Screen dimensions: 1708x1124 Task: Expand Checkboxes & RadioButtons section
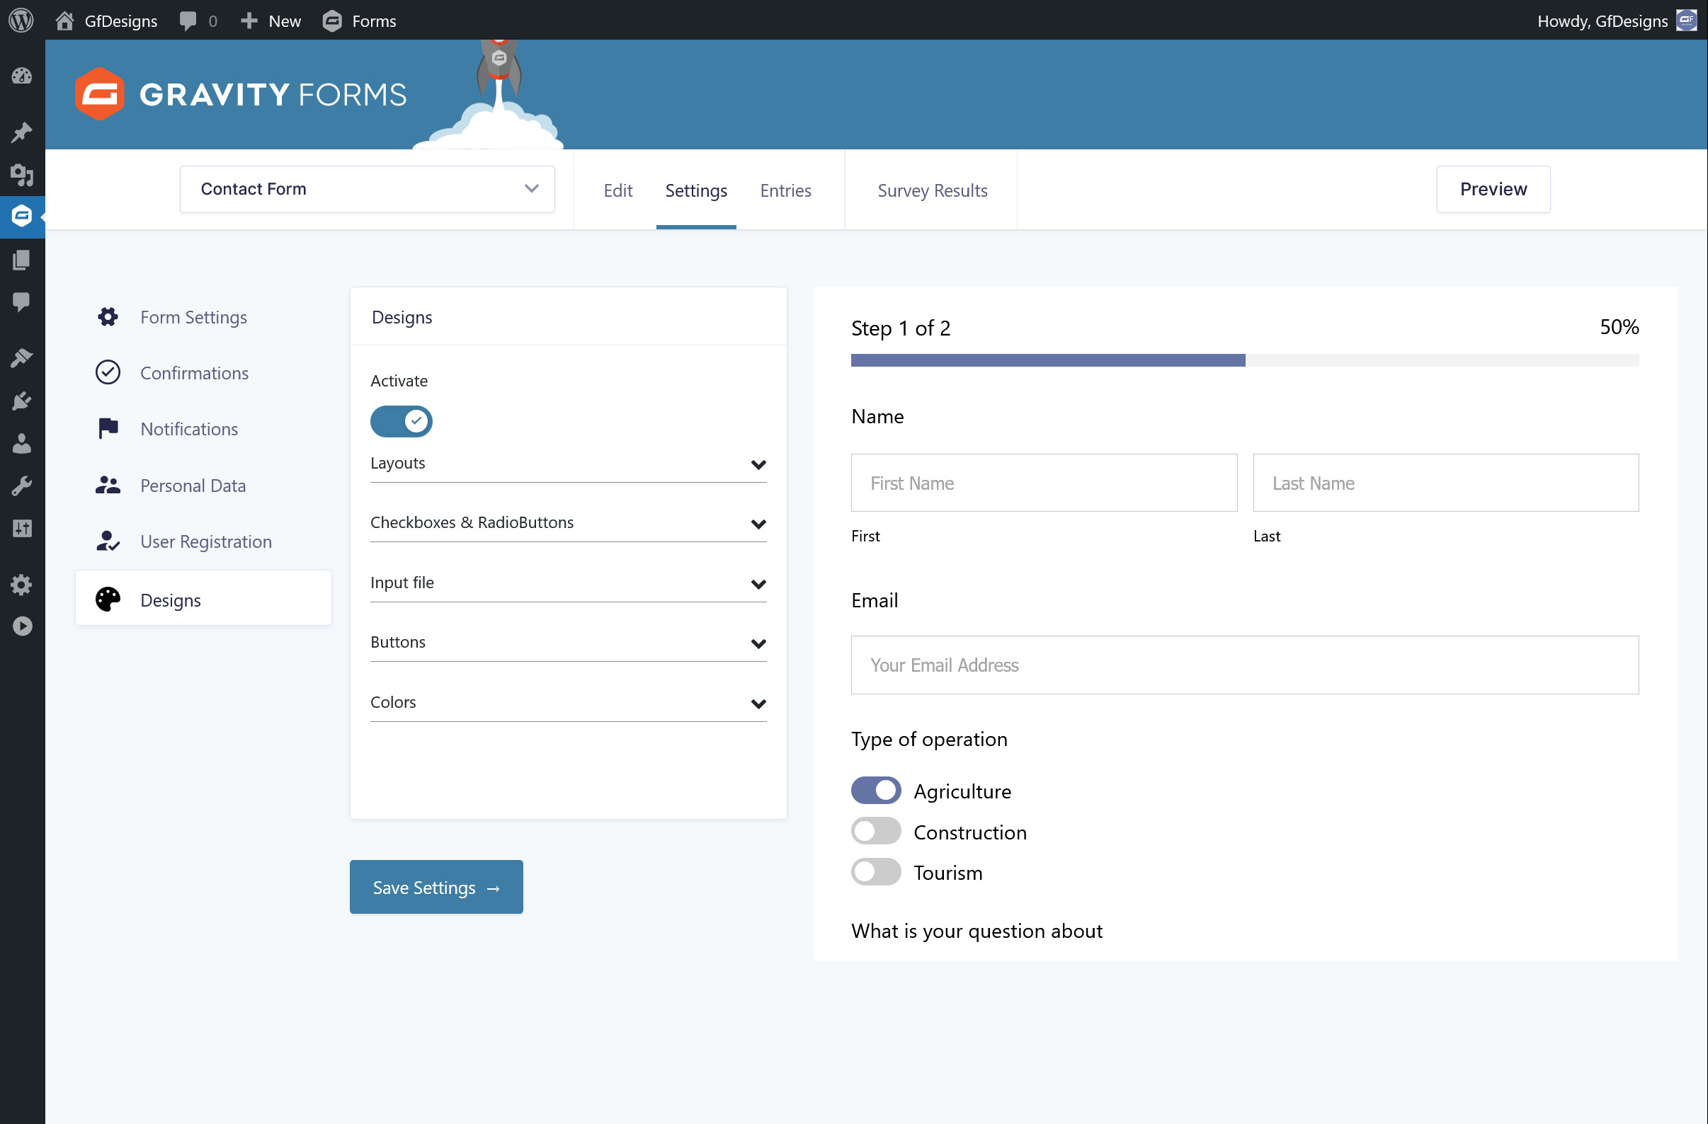click(569, 523)
